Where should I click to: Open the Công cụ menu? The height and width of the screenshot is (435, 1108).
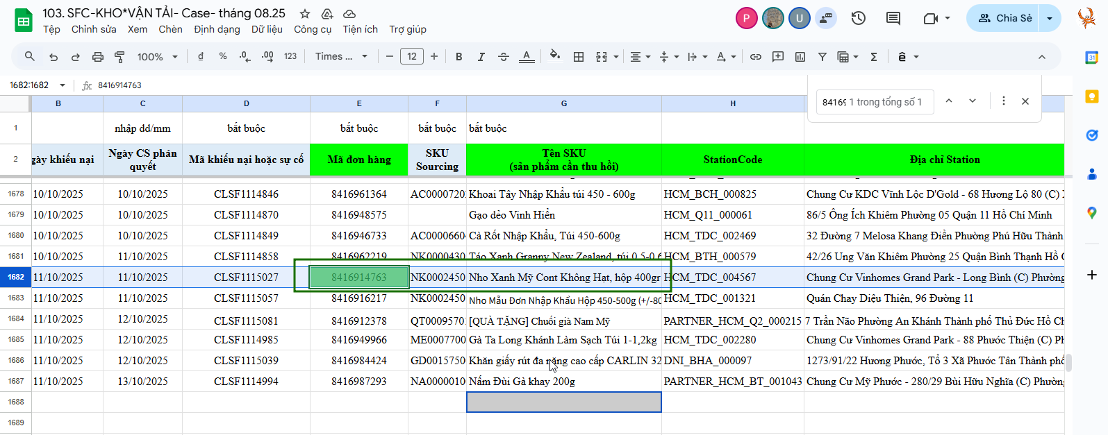(x=313, y=29)
